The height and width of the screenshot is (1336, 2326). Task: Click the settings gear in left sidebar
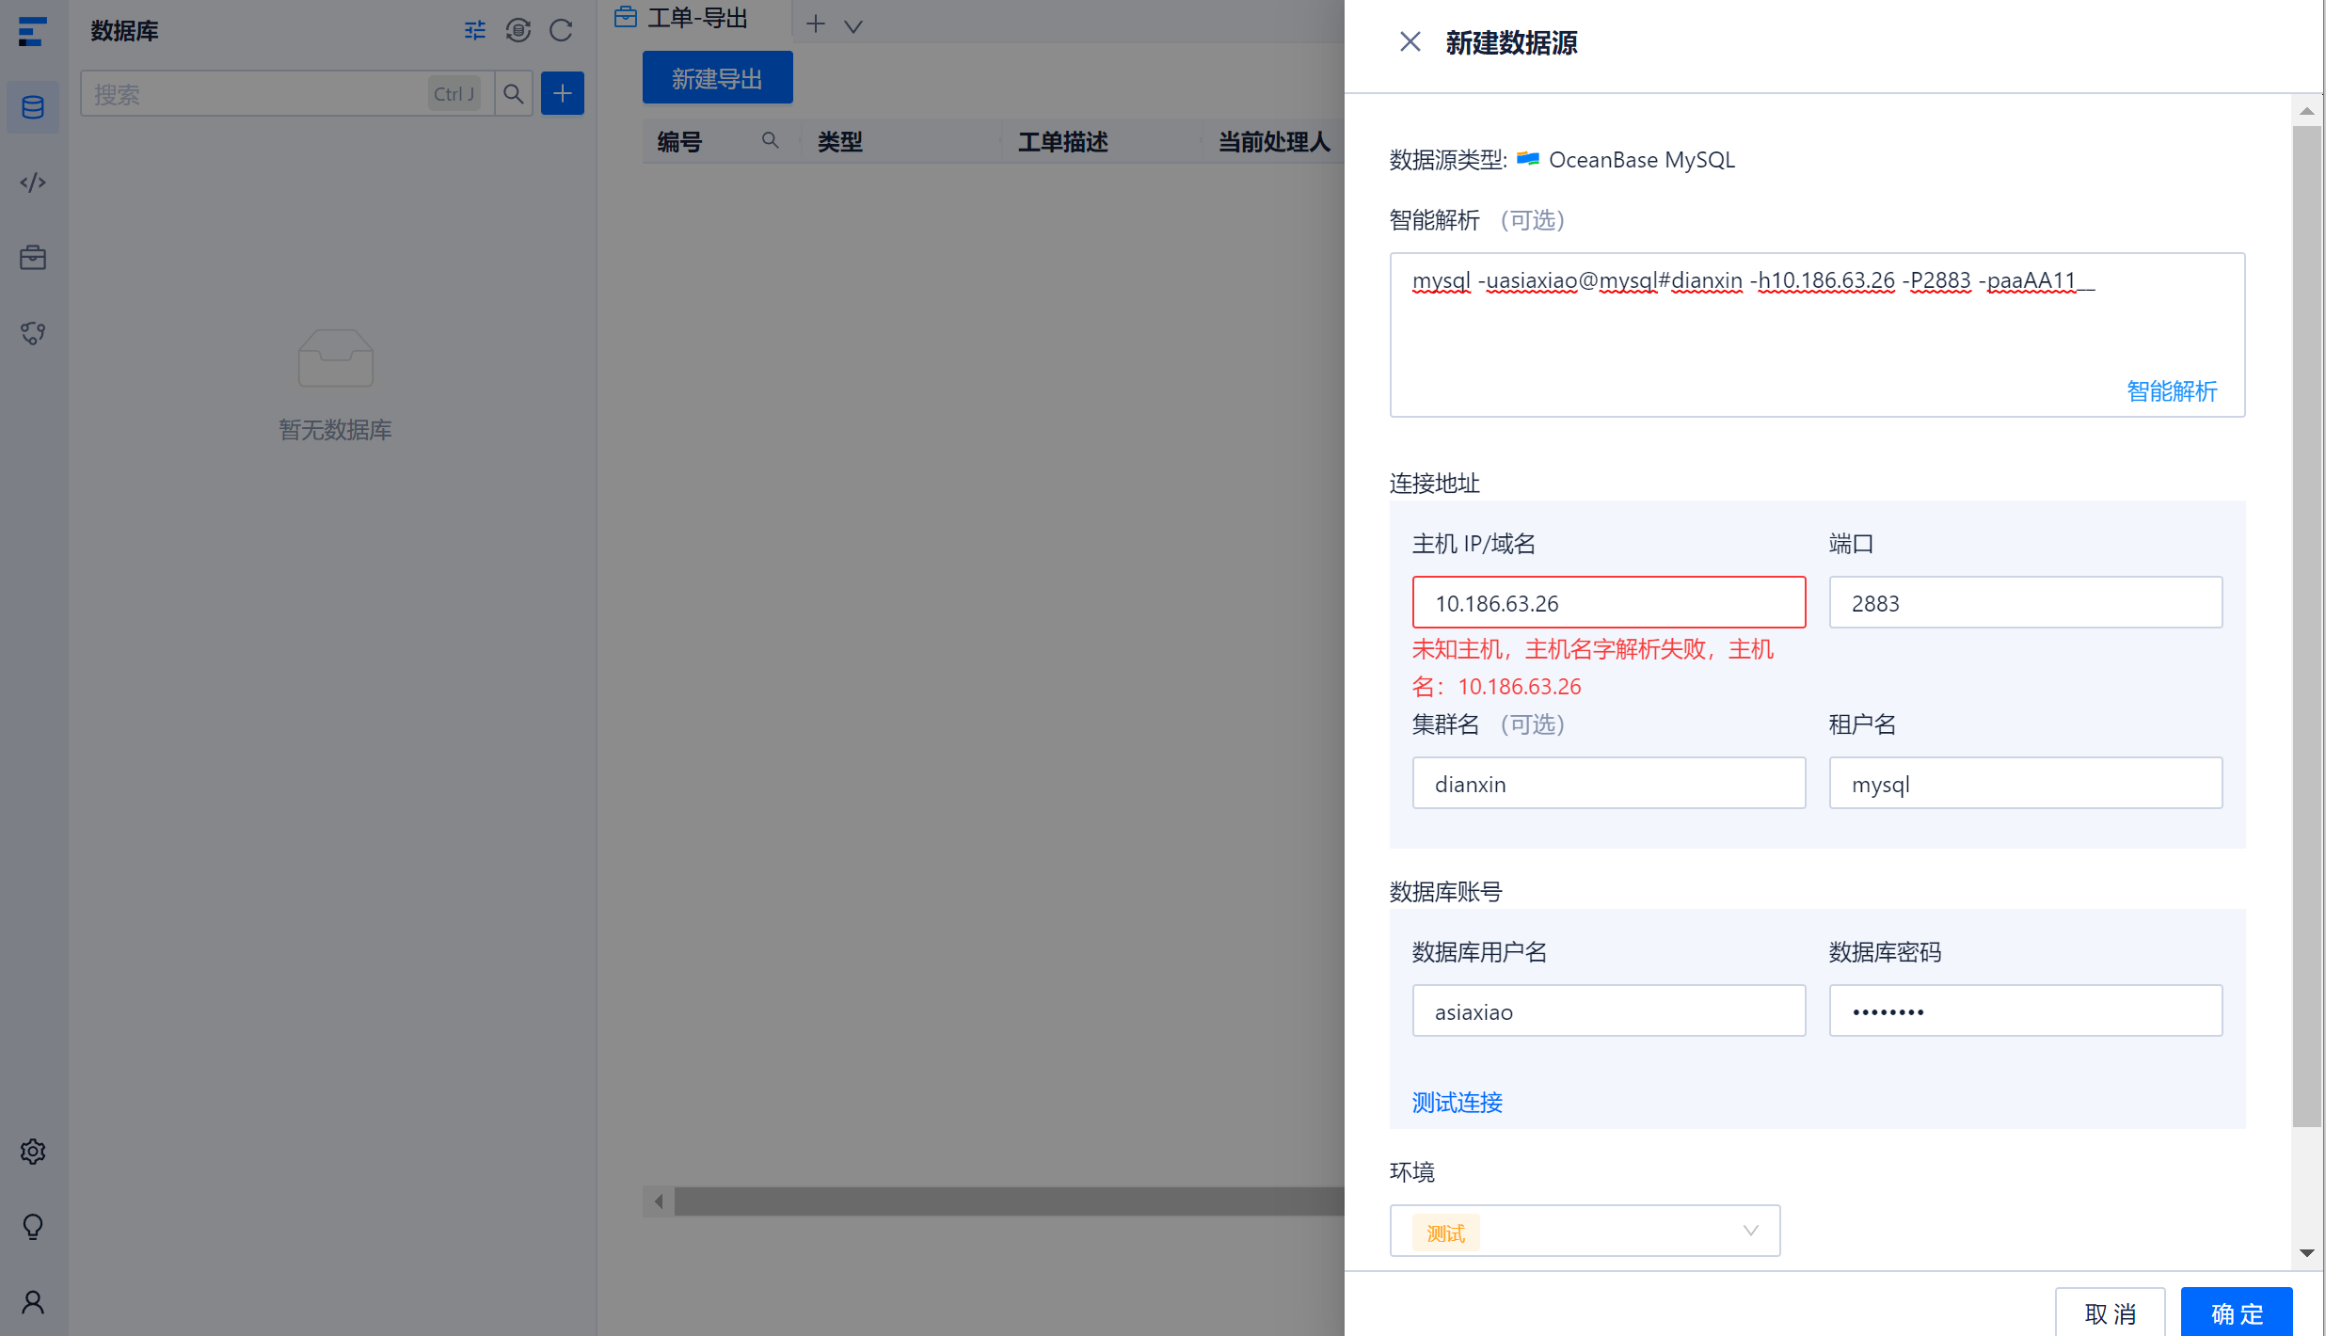pyautogui.click(x=33, y=1152)
